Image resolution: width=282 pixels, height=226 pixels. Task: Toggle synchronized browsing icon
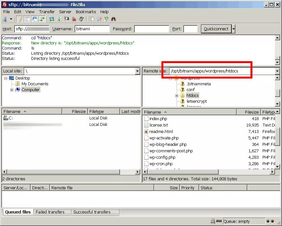click(106, 19)
